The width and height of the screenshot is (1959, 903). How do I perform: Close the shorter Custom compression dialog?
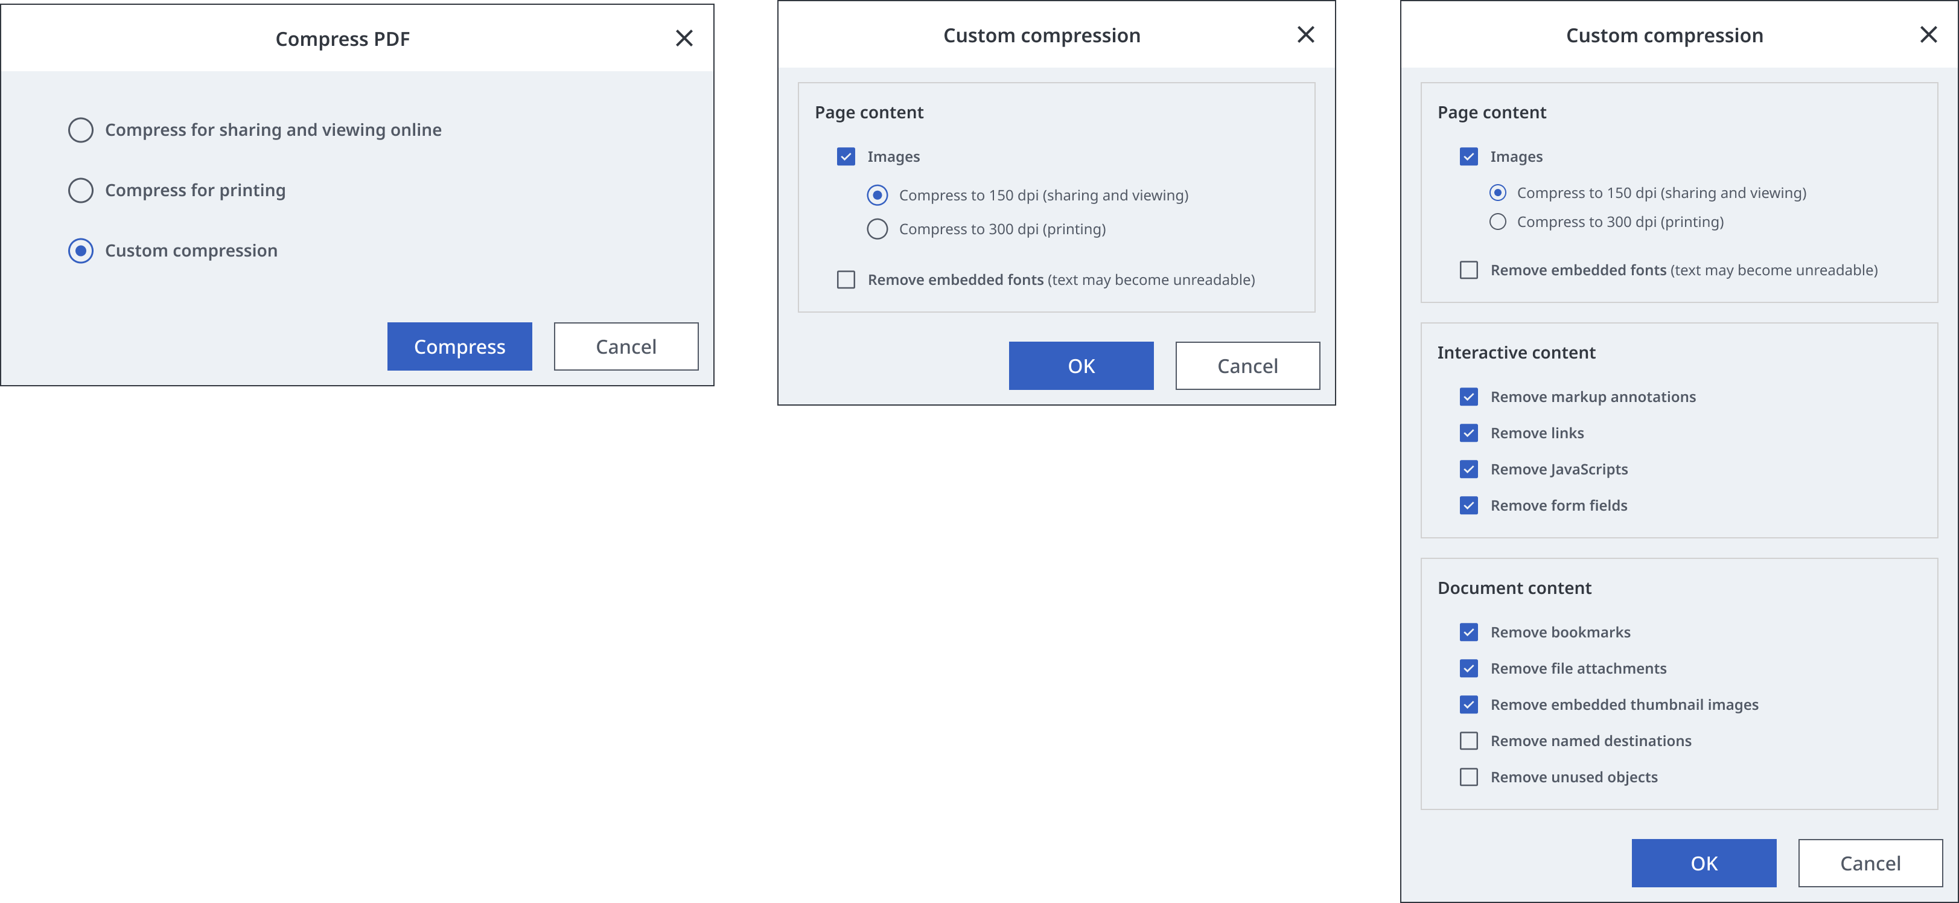point(1305,35)
